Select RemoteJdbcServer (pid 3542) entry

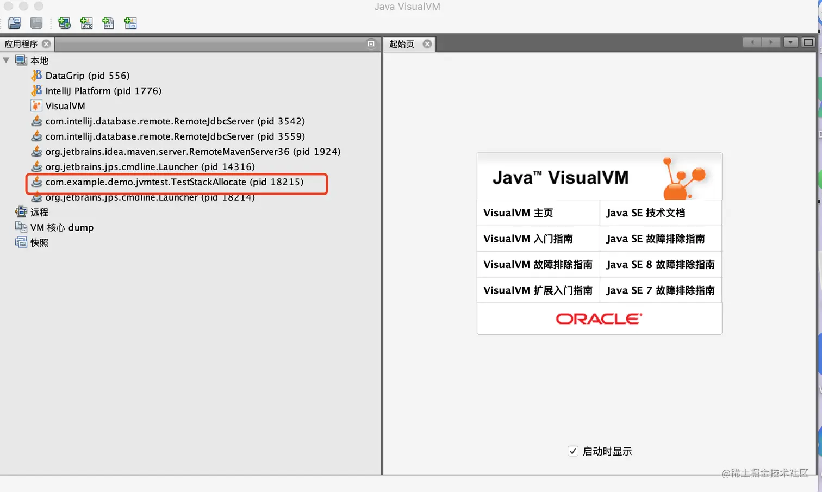(175, 121)
